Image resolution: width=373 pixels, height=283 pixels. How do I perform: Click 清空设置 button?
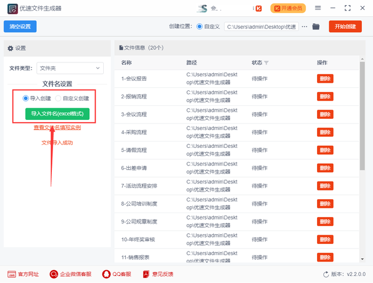pos(20,26)
